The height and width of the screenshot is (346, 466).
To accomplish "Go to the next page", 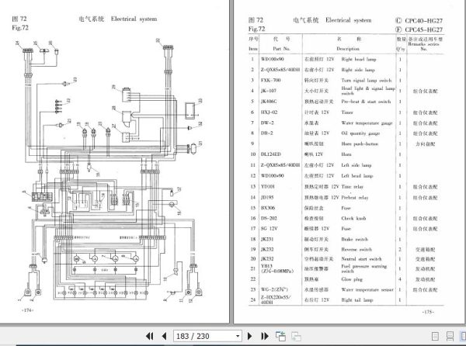I will [249, 336].
